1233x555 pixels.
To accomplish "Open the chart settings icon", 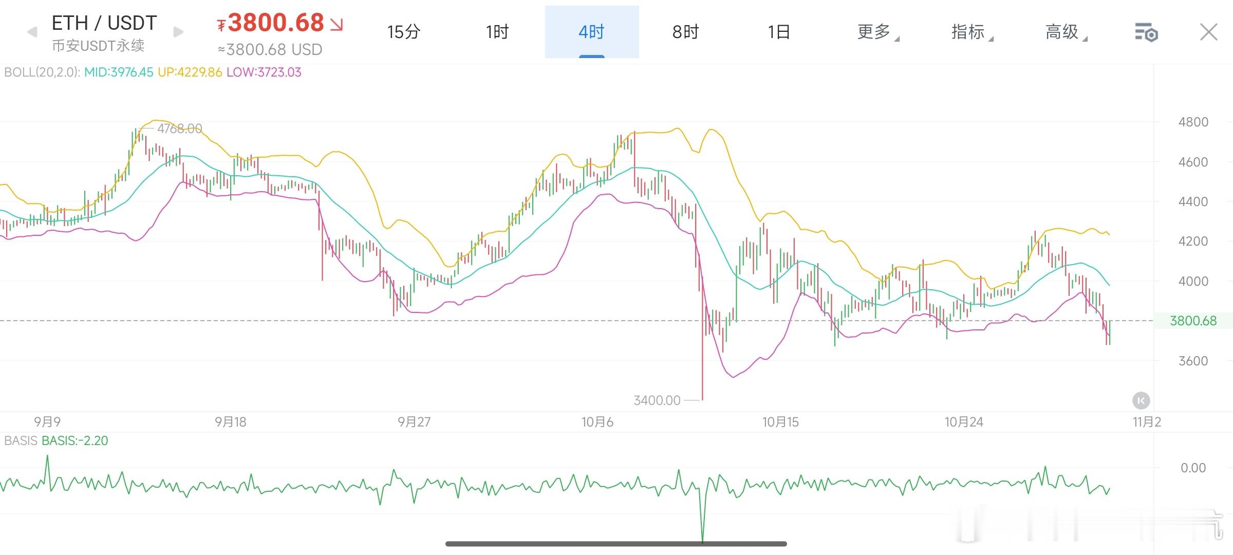I will pos(1146,32).
